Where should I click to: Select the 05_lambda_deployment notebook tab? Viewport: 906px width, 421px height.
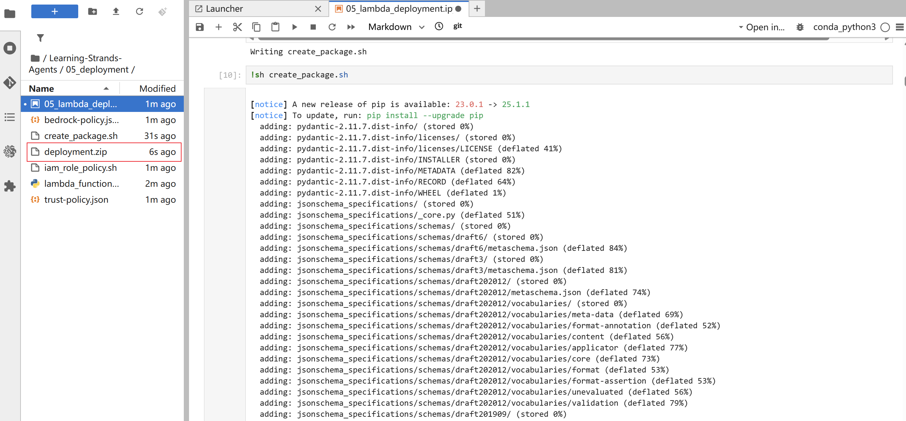pyautogui.click(x=399, y=8)
